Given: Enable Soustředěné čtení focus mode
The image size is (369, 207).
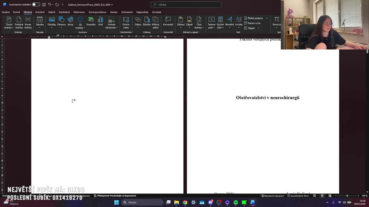Looking at the screenshot, I should pos(298,196).
